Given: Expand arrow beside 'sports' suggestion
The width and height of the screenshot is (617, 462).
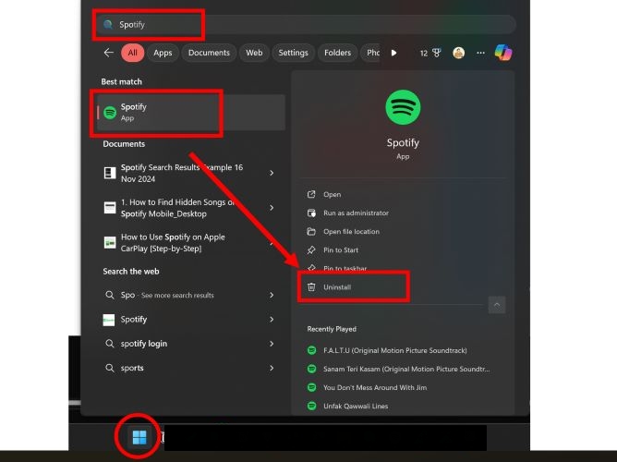Looking at the screenshot, I should 272,369.
